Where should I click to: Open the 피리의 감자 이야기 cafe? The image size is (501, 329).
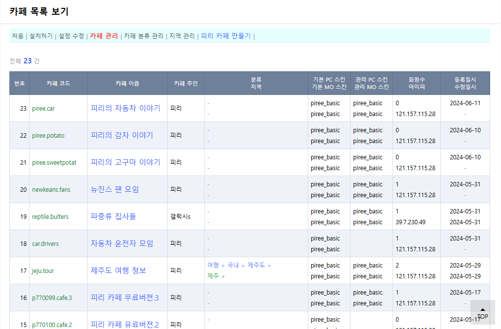121,135
